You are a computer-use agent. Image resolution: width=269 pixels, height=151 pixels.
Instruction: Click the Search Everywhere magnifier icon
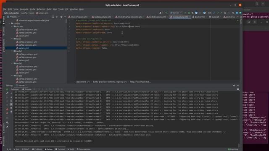tap(233, 13)
